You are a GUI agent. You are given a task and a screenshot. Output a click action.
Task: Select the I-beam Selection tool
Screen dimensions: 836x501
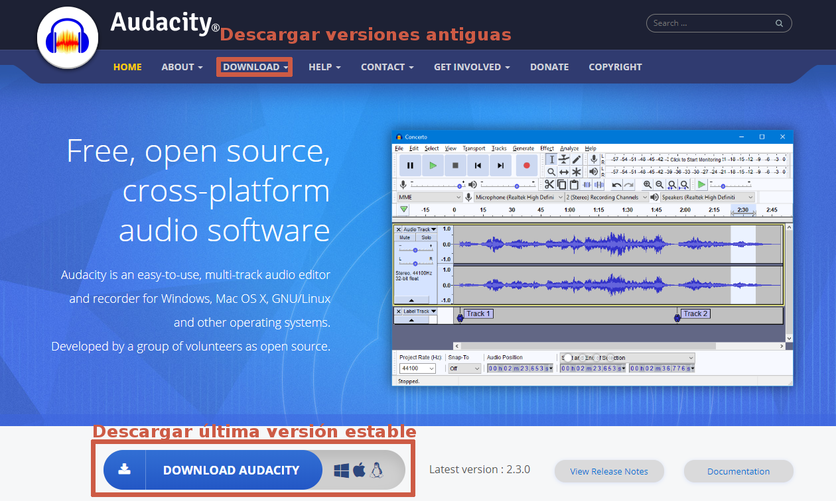click(551, 160)
